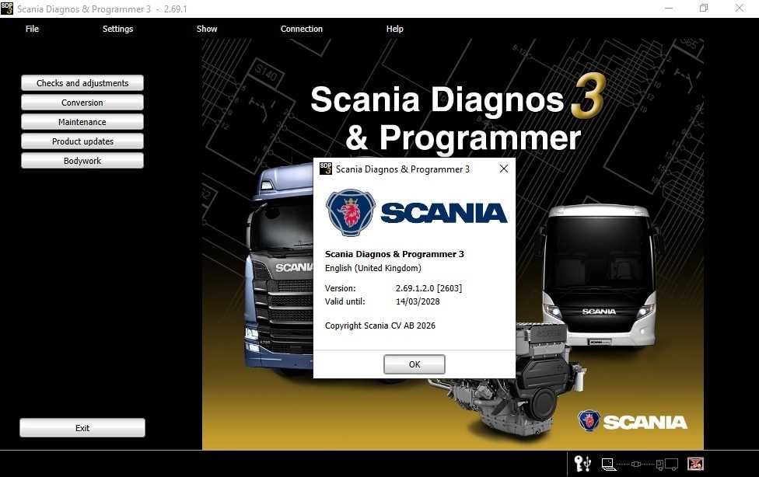
Task: Click the VCI adapter connection icon
Action: (x=636, y=465)
